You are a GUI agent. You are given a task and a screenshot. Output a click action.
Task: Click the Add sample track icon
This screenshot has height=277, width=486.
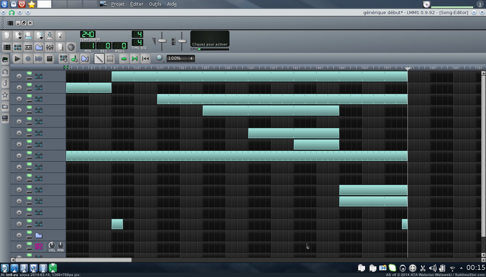pyautogui.click(x=74, y=59)
